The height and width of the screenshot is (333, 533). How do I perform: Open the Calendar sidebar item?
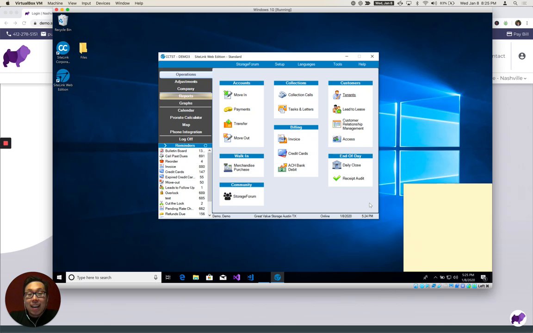186,110
